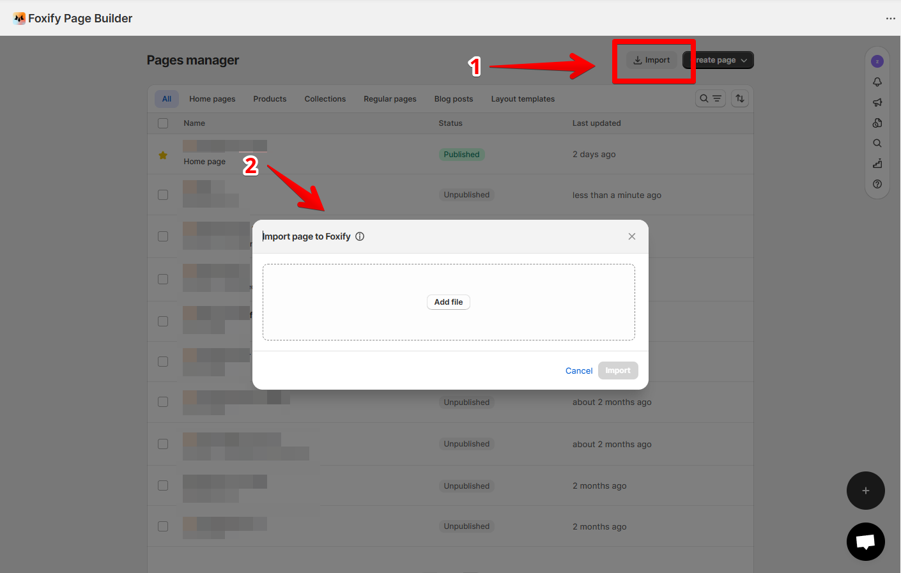The width and height of the screenshot is (901, 573).
Task: Open help via the question mark icon
Action: click(x=877, y=184)
